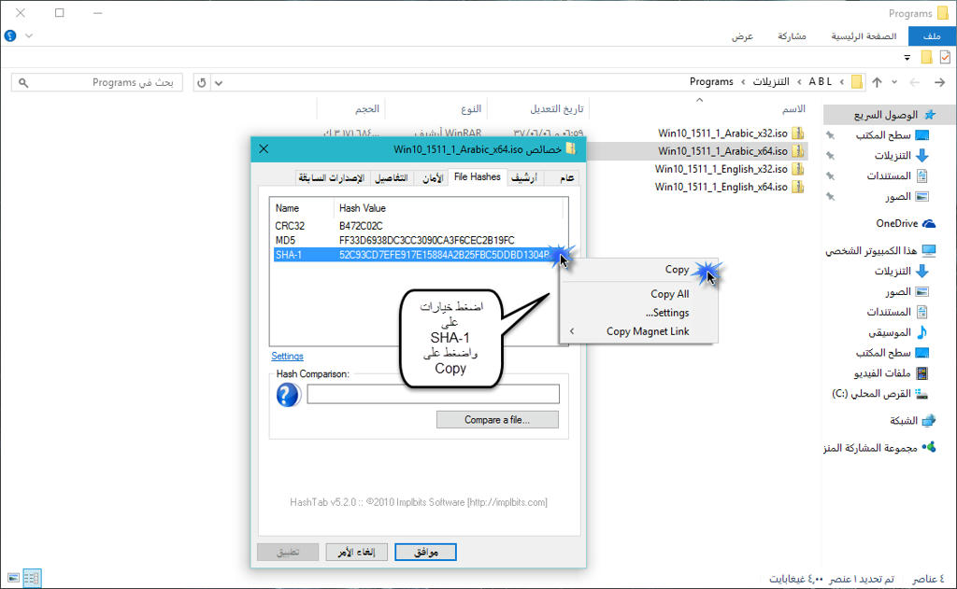Click A B L in the address breadcrumb
The image size is (957, 589).
click(821, 82)
